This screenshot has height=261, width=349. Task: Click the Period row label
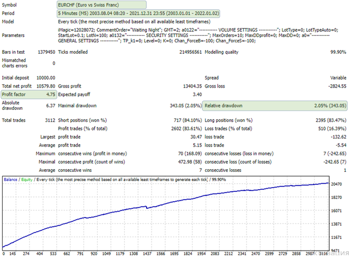tap(8, 13)
